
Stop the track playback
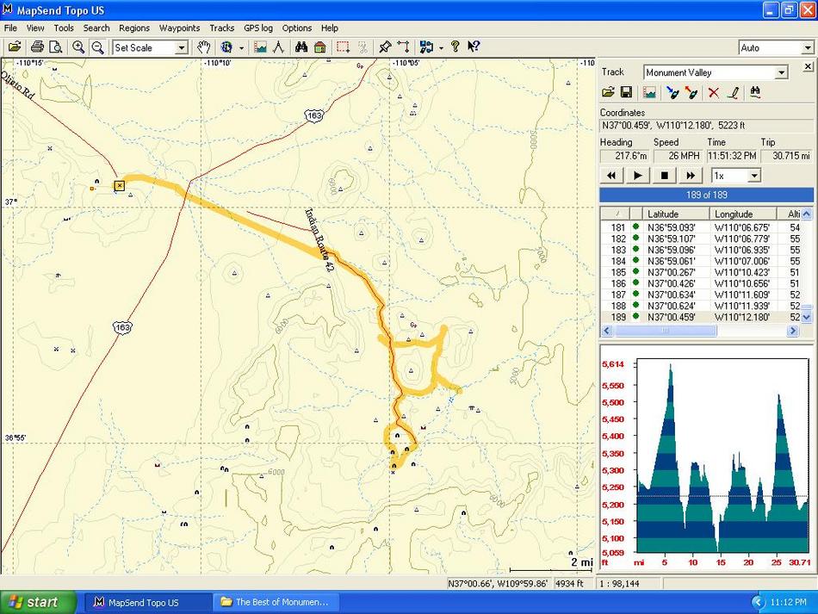pyautogui.click(x=664, y=176)
